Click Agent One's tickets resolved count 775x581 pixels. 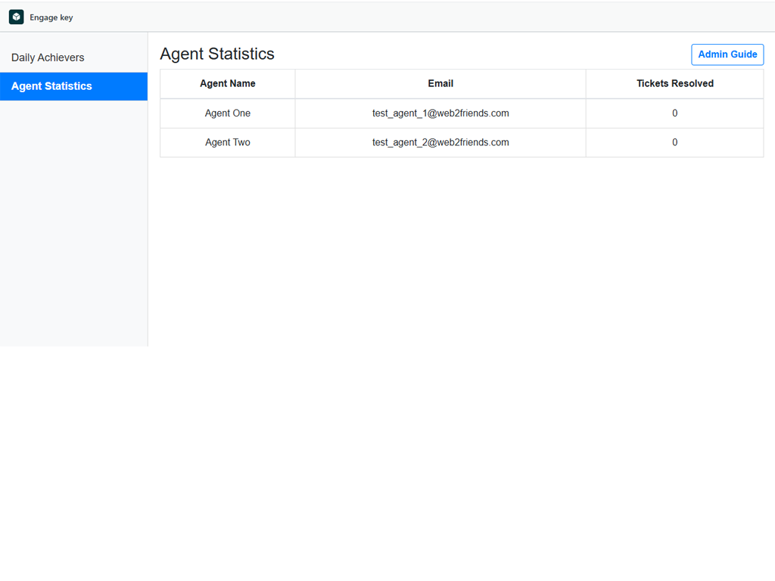pos(674,113)
